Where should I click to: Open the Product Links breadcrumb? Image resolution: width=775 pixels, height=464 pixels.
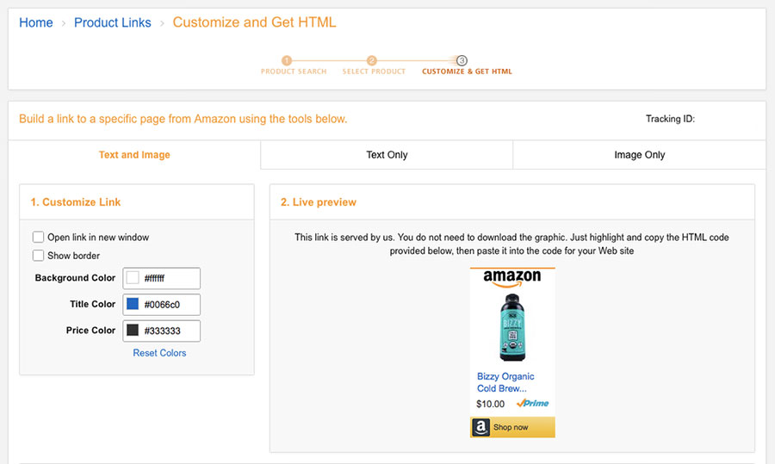pos(113,22)
